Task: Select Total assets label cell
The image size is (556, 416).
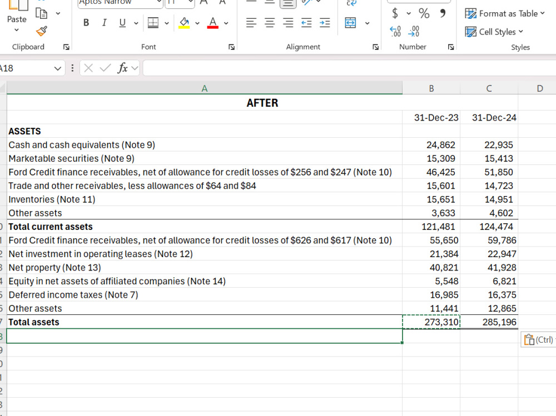Action: point(204,322)
